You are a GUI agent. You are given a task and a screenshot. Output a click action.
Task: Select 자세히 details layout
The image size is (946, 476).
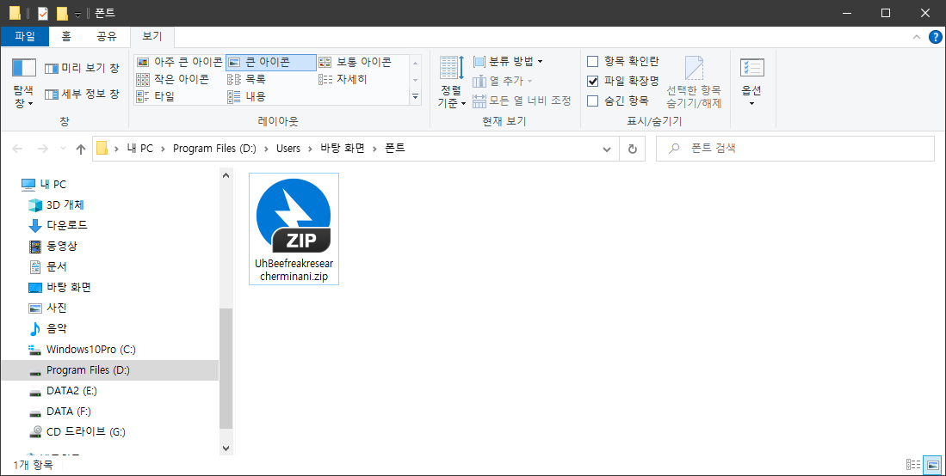coord(343,79)
